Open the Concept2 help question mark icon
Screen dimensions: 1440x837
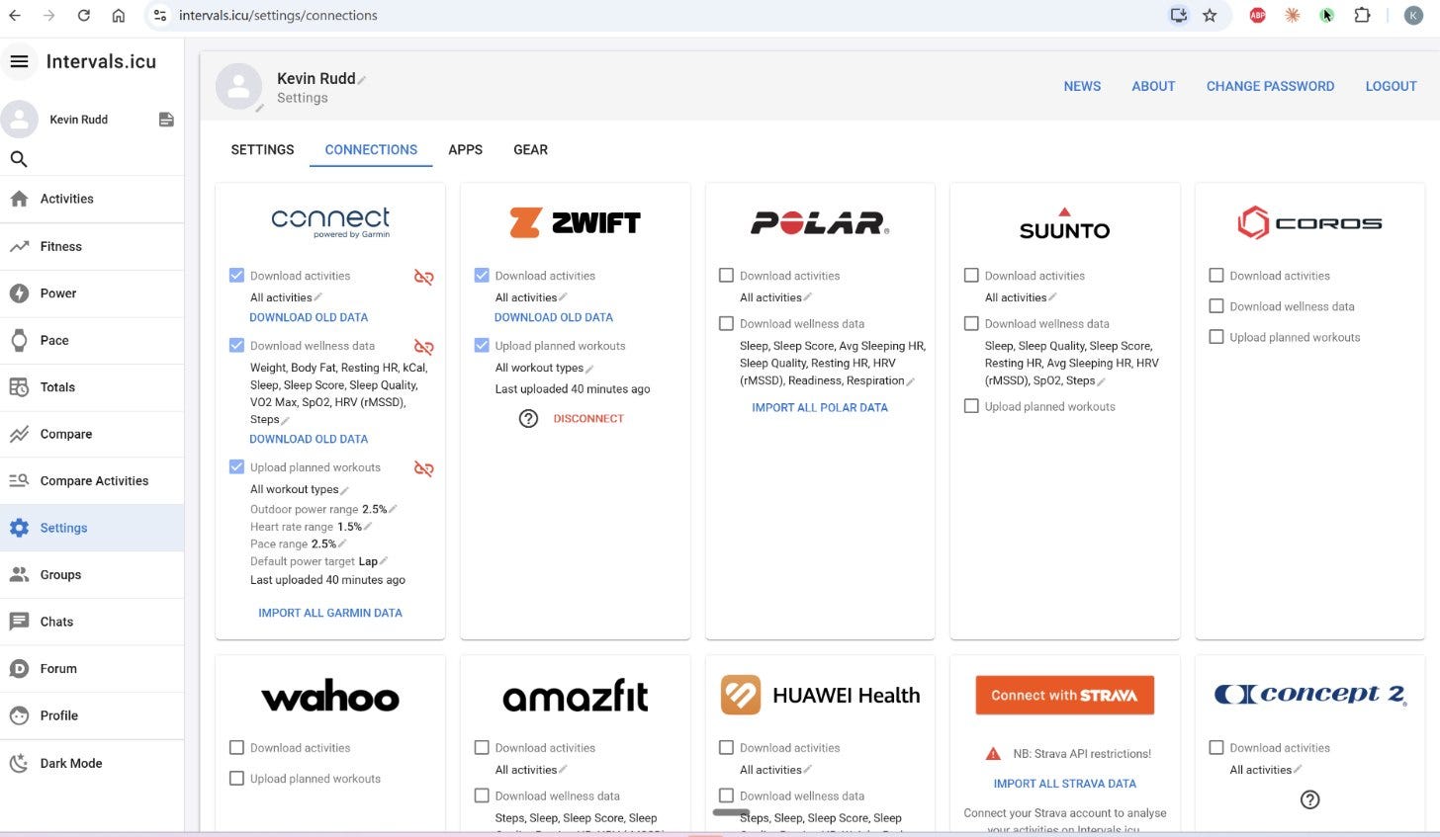(x=1310, y=799)
